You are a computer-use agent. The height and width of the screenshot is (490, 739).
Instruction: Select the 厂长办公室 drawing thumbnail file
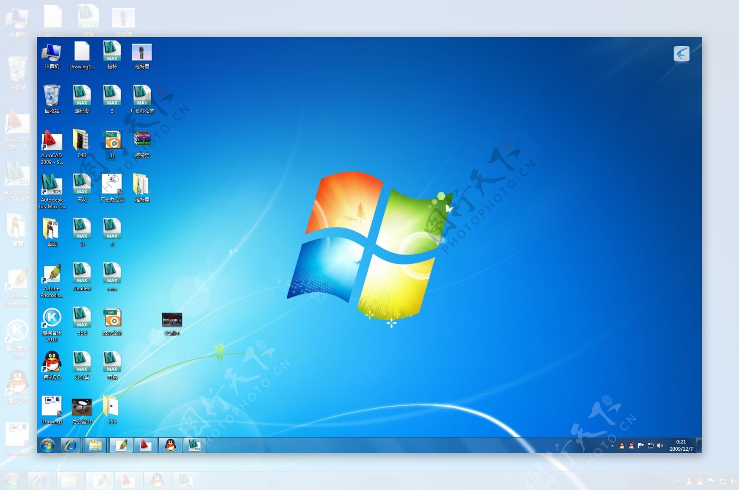(112, 188)
